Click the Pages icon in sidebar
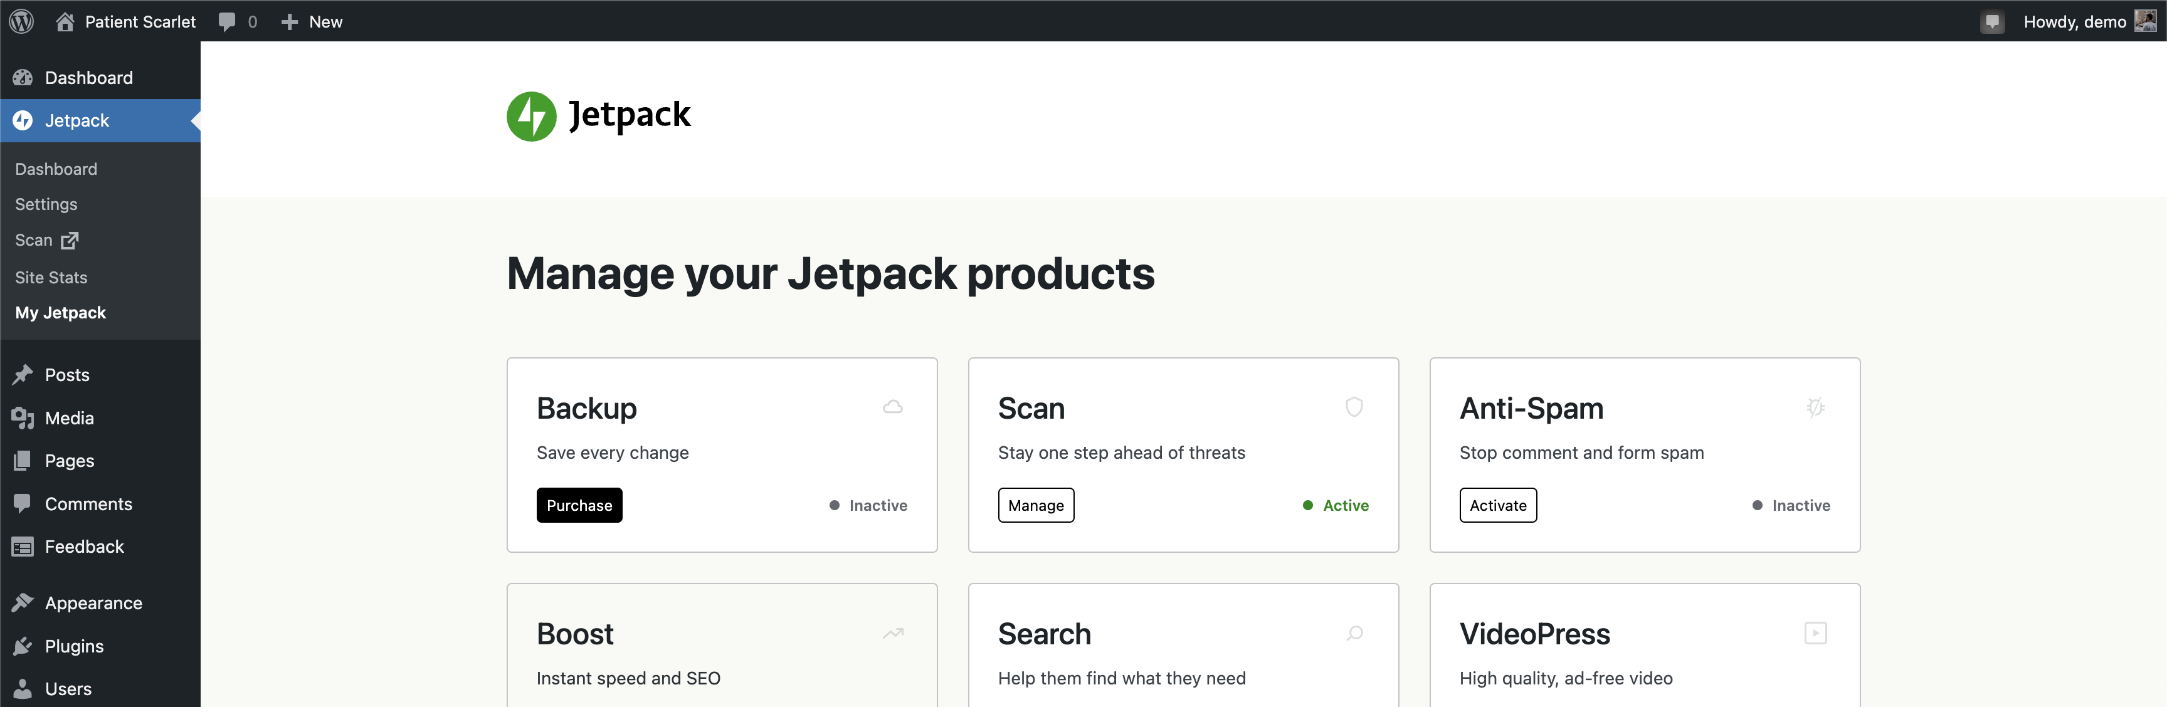This screenshot has width=2167, height=707. [23, 461]
